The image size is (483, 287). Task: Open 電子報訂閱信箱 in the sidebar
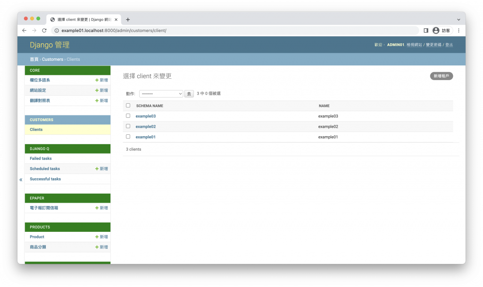click(x=44, y=208)
